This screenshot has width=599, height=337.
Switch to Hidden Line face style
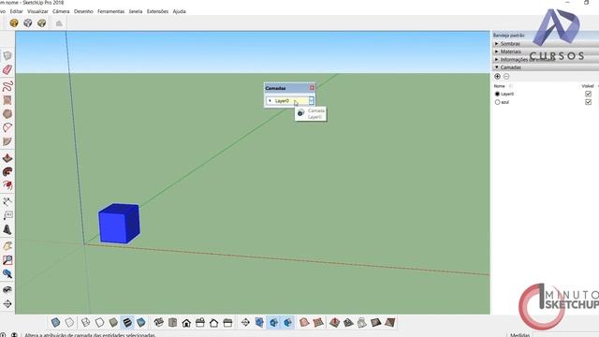(99, 322)
